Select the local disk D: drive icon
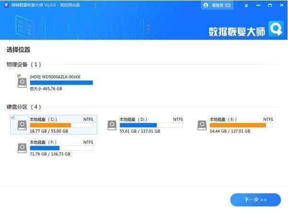This screenshot has width=288, height=213. tap(112, 125)
